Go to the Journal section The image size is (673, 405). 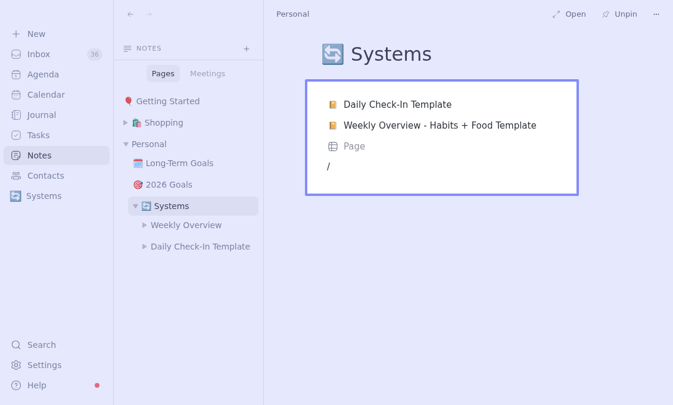(42, 115)
